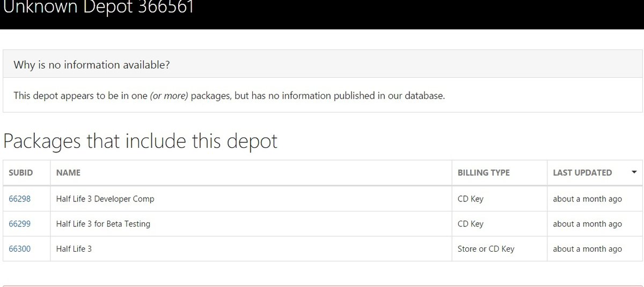Select the Half Life 3 for Beta Testing cell
Viewport: 644px width, 287px height.
pos(103,224)
